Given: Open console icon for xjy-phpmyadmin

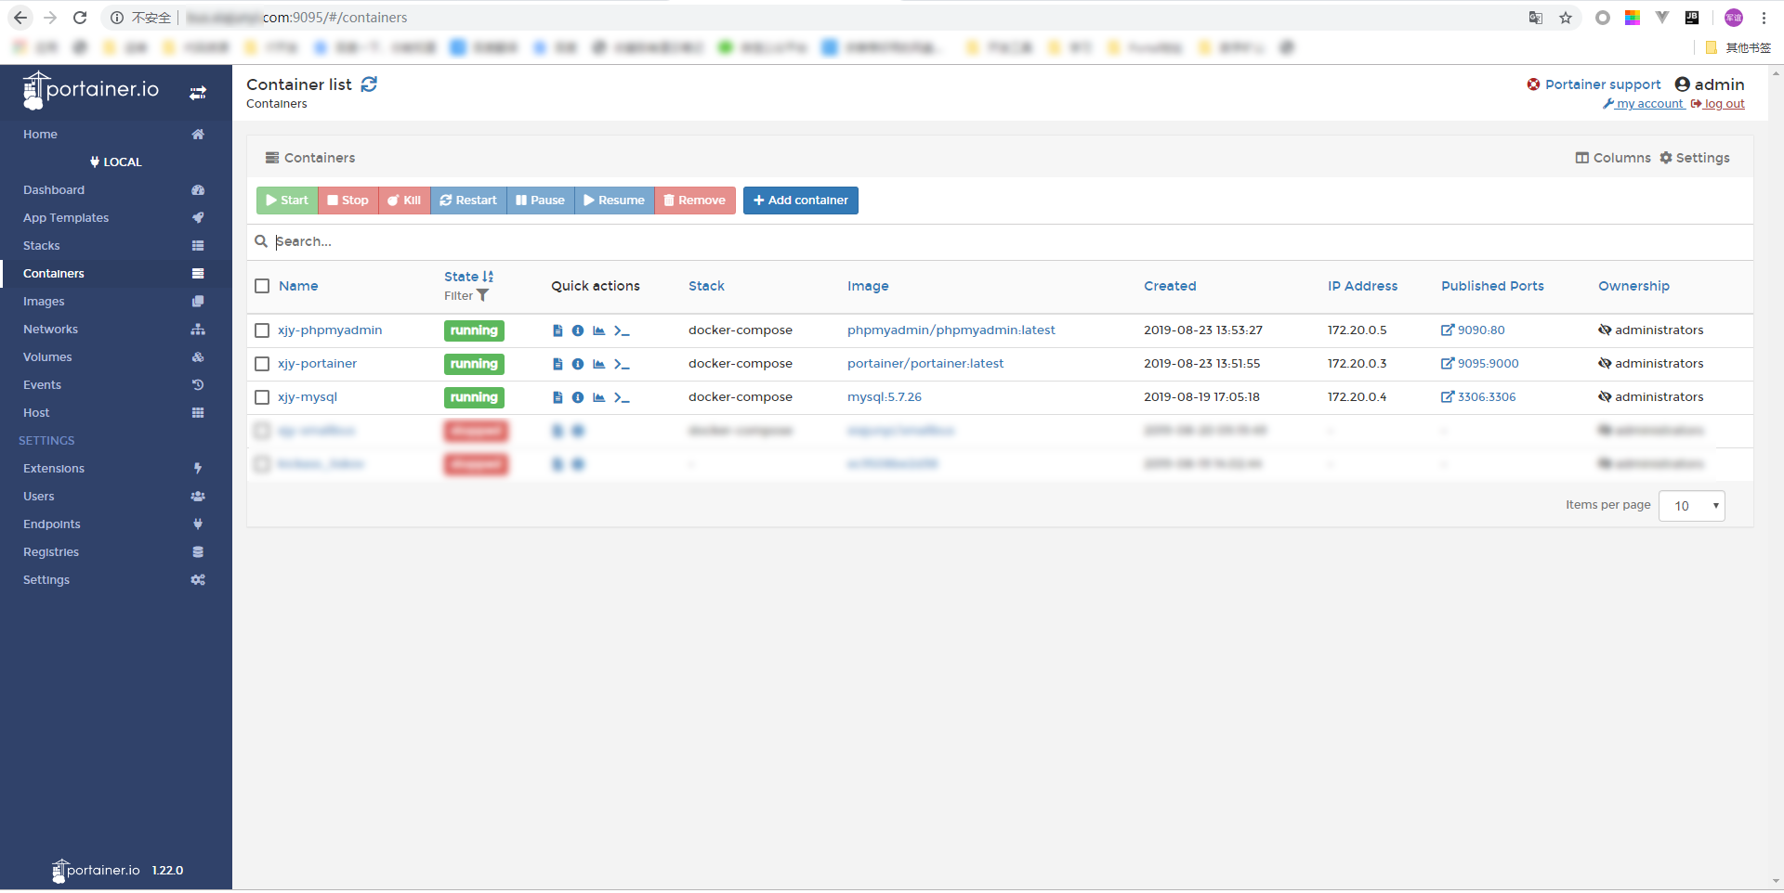Looking at the screenshot, I should (622, 330).
